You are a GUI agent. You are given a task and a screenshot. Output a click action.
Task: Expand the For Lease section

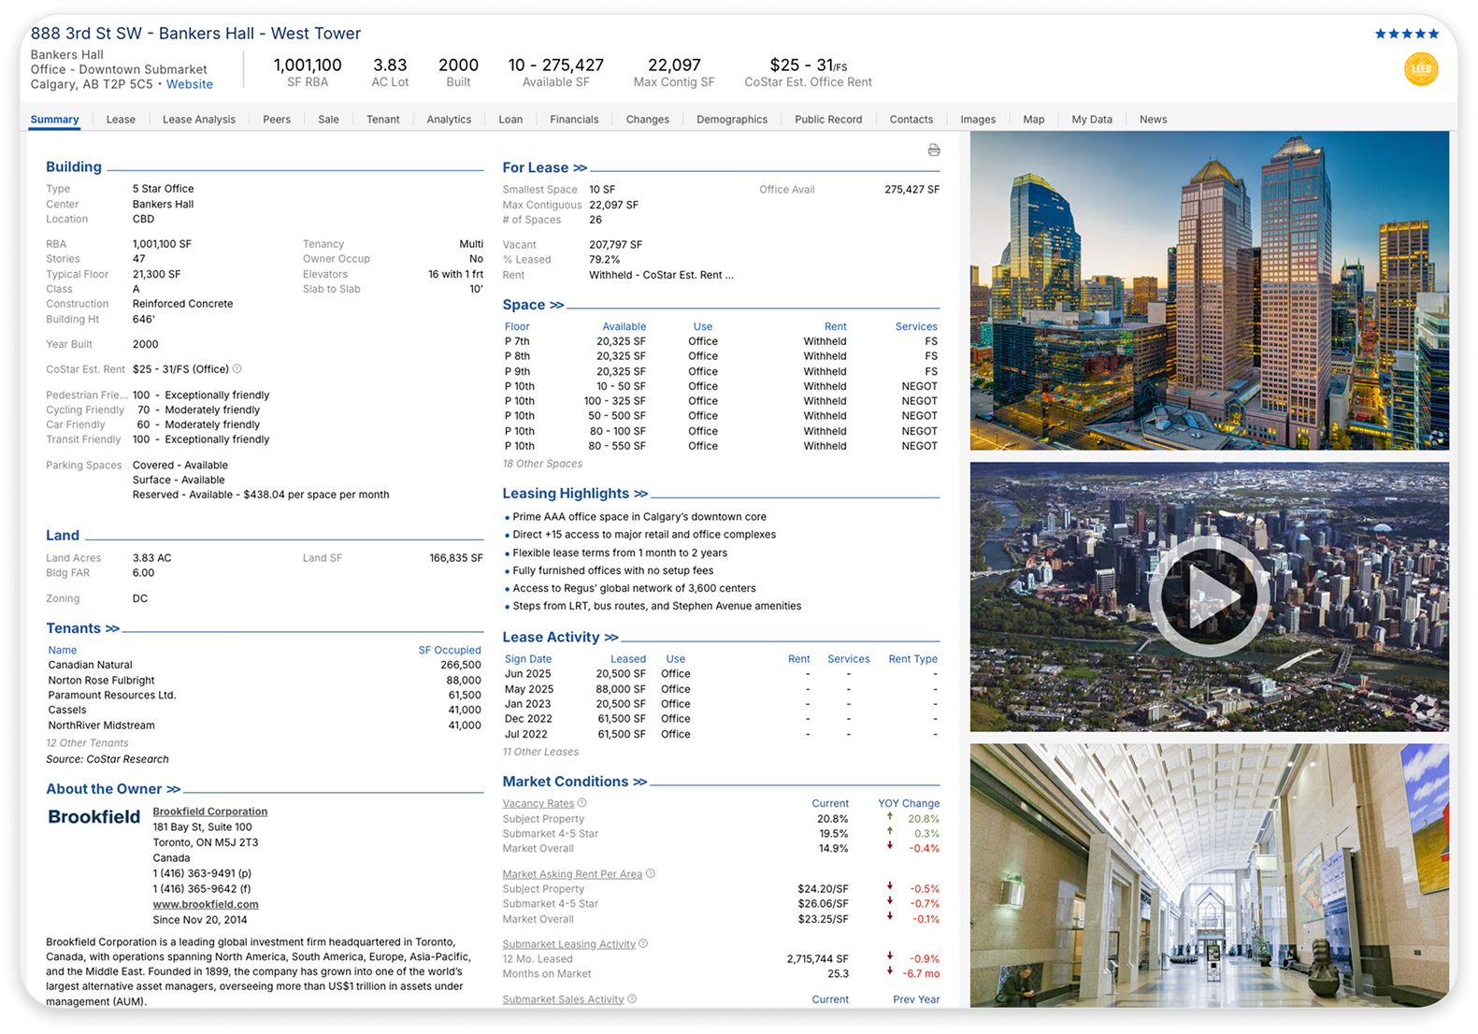pyautogui.click(x=545, y=167)
